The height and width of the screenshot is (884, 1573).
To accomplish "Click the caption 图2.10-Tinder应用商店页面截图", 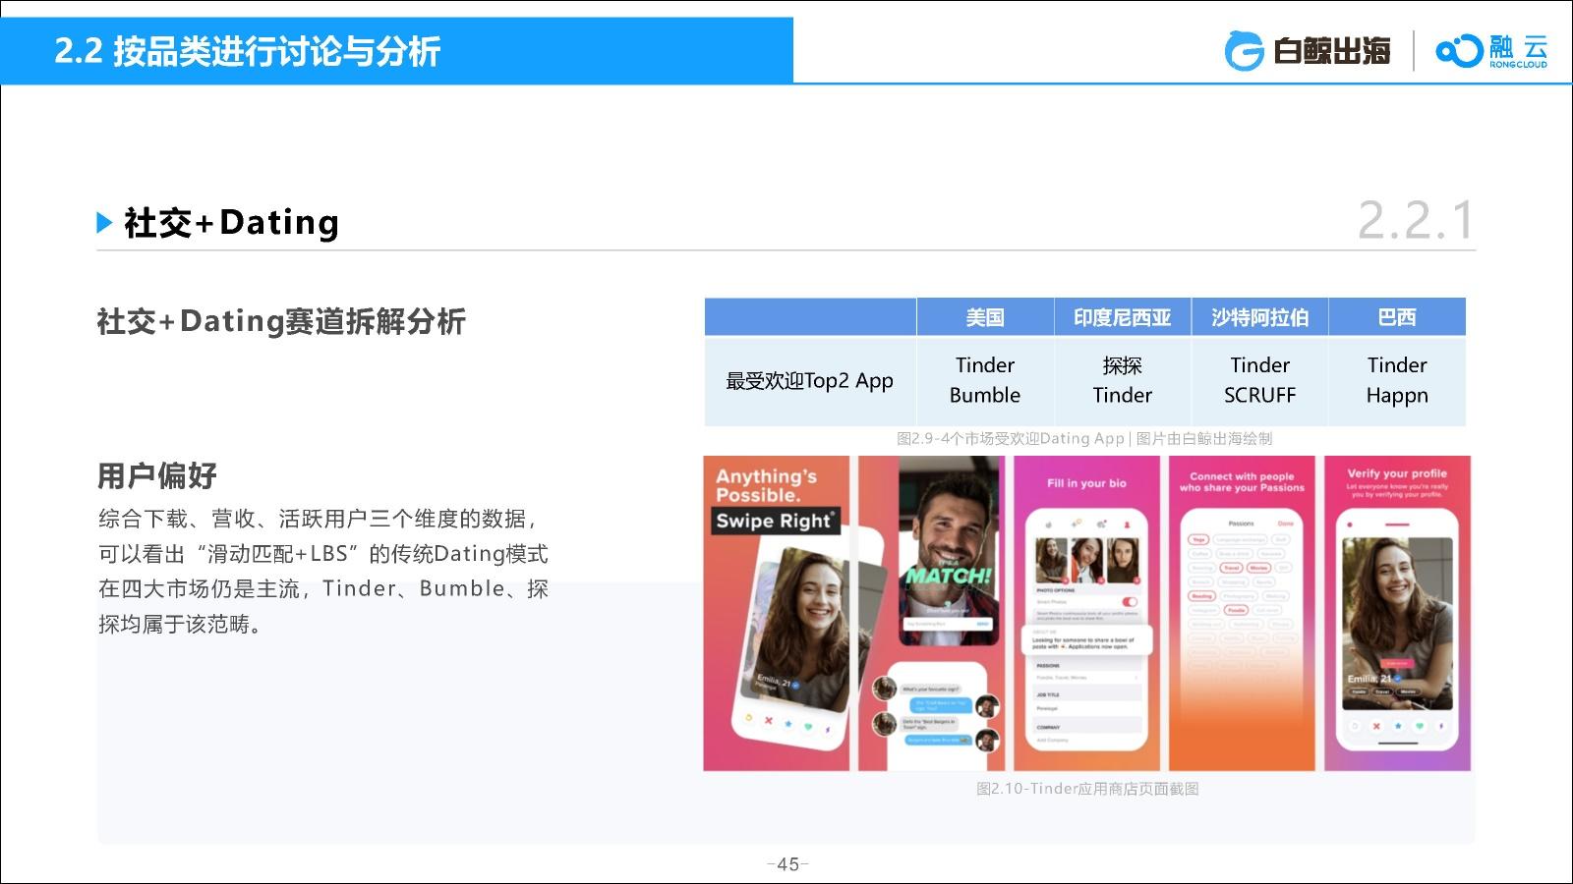I will tap(1087, 788).
